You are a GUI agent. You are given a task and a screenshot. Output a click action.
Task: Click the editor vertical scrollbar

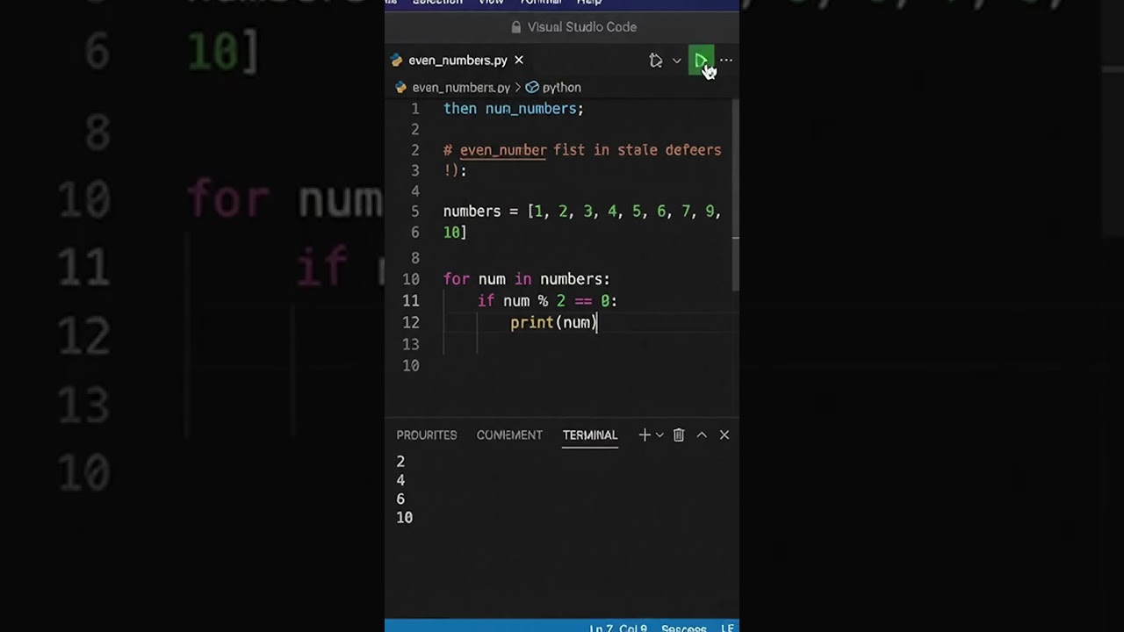tap(736, 193)
